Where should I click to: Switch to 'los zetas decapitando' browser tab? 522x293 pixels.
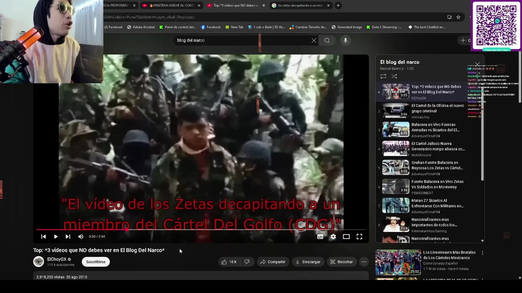pos(301,5)
